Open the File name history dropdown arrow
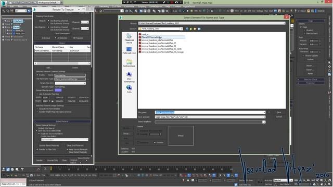Image resolution: width=333 pixels, height=187 pixels. point(264,112)
